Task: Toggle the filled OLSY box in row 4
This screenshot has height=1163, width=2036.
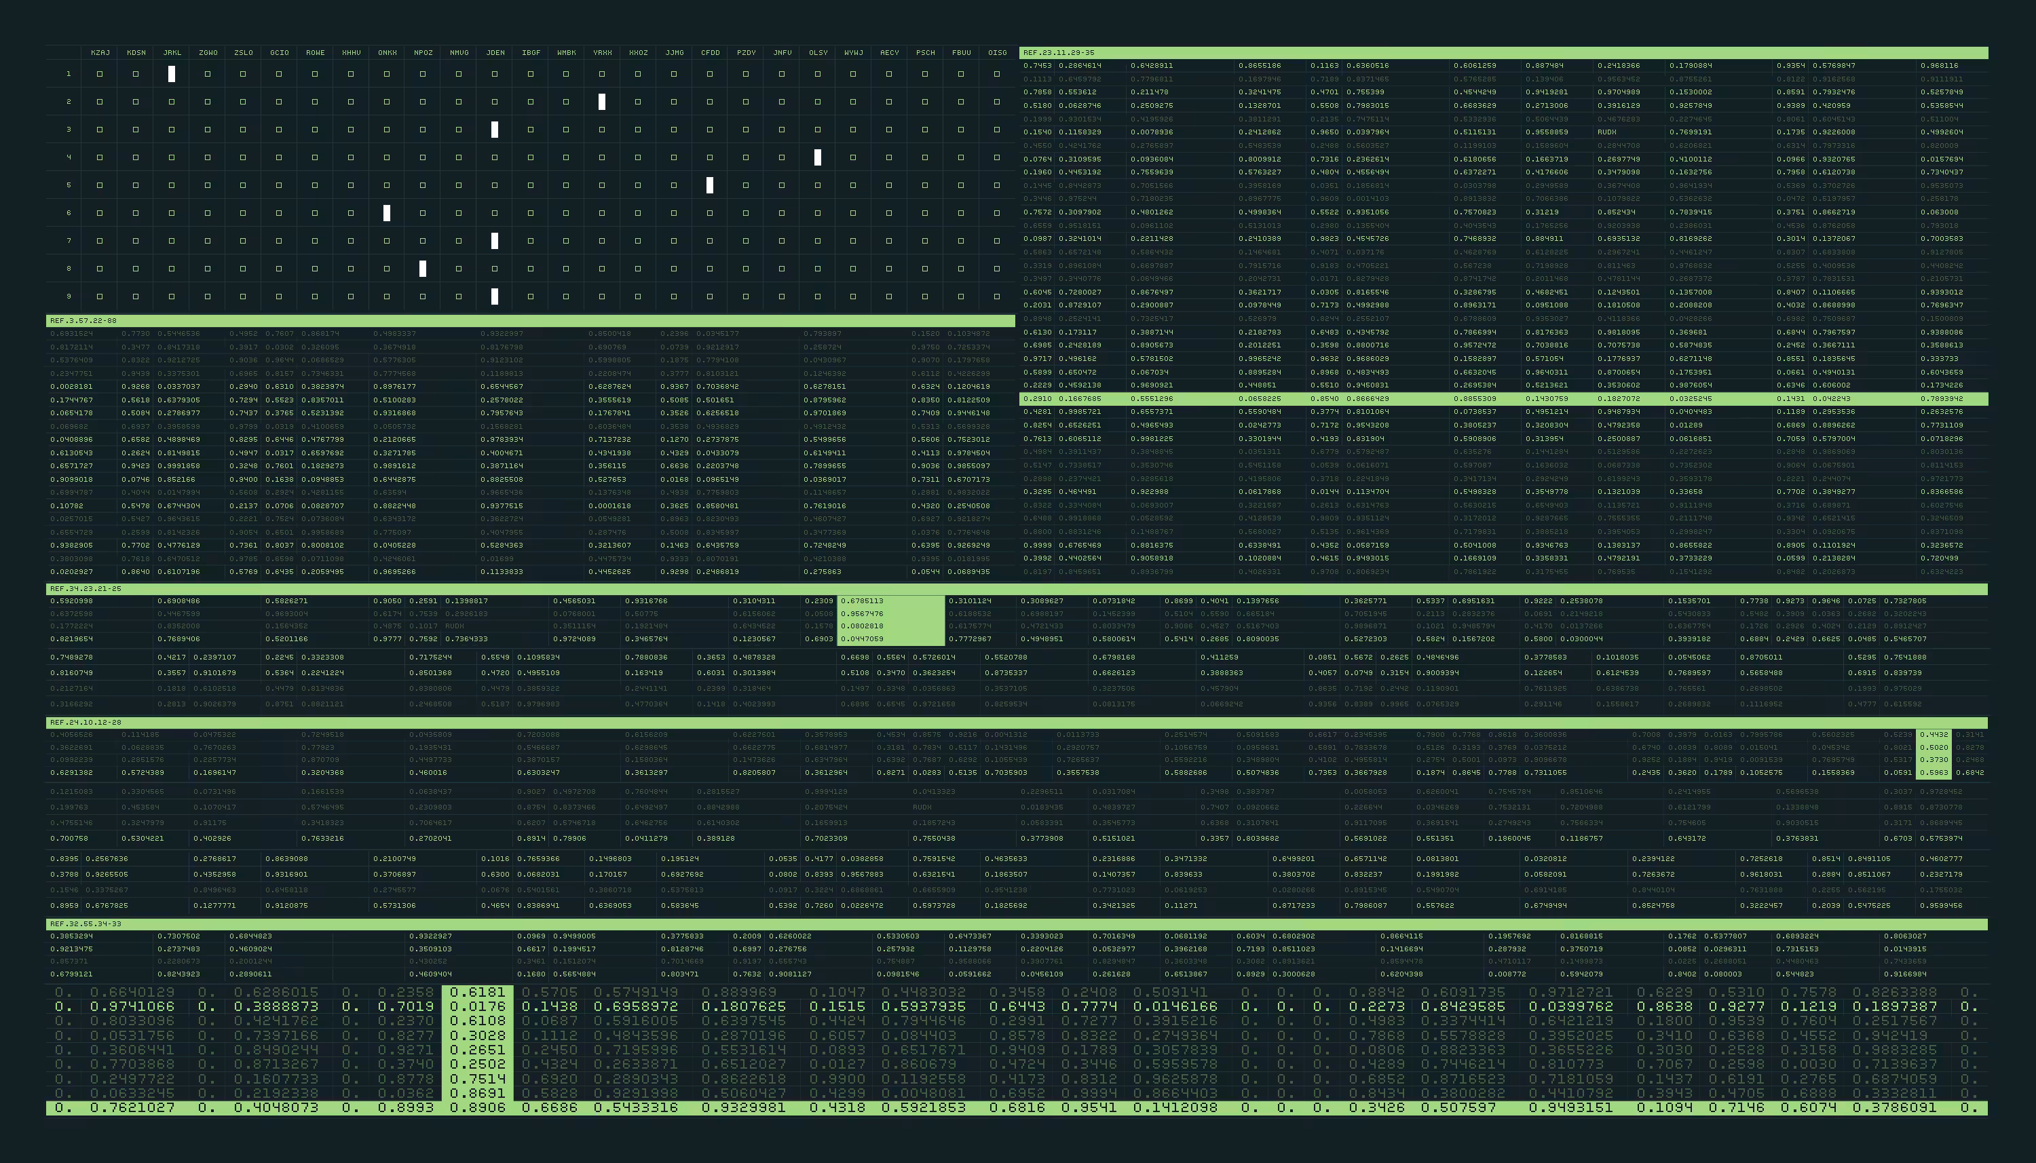Action: 817,157
